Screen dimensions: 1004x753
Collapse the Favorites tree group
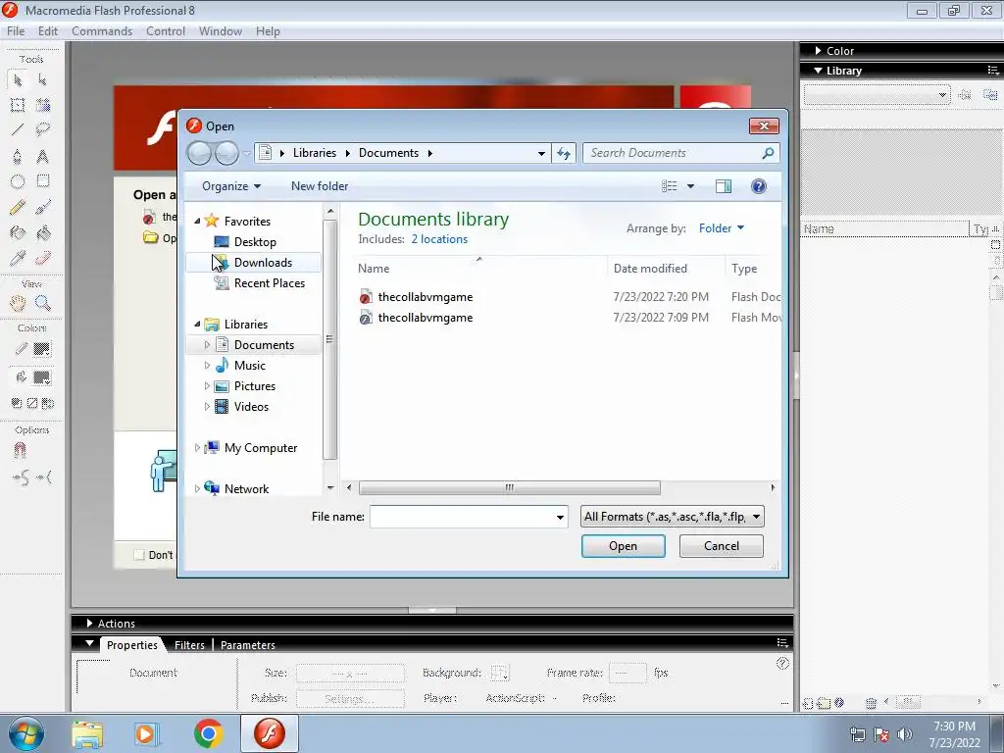click(197, 221)
